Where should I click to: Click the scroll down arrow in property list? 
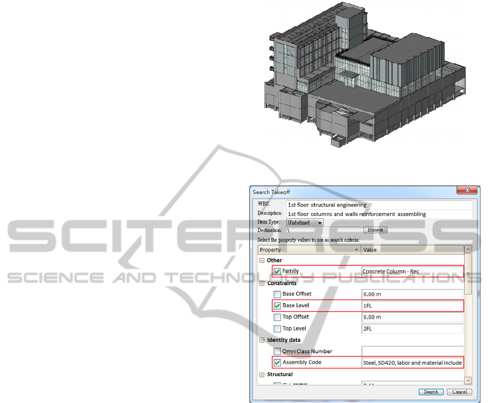468,380
